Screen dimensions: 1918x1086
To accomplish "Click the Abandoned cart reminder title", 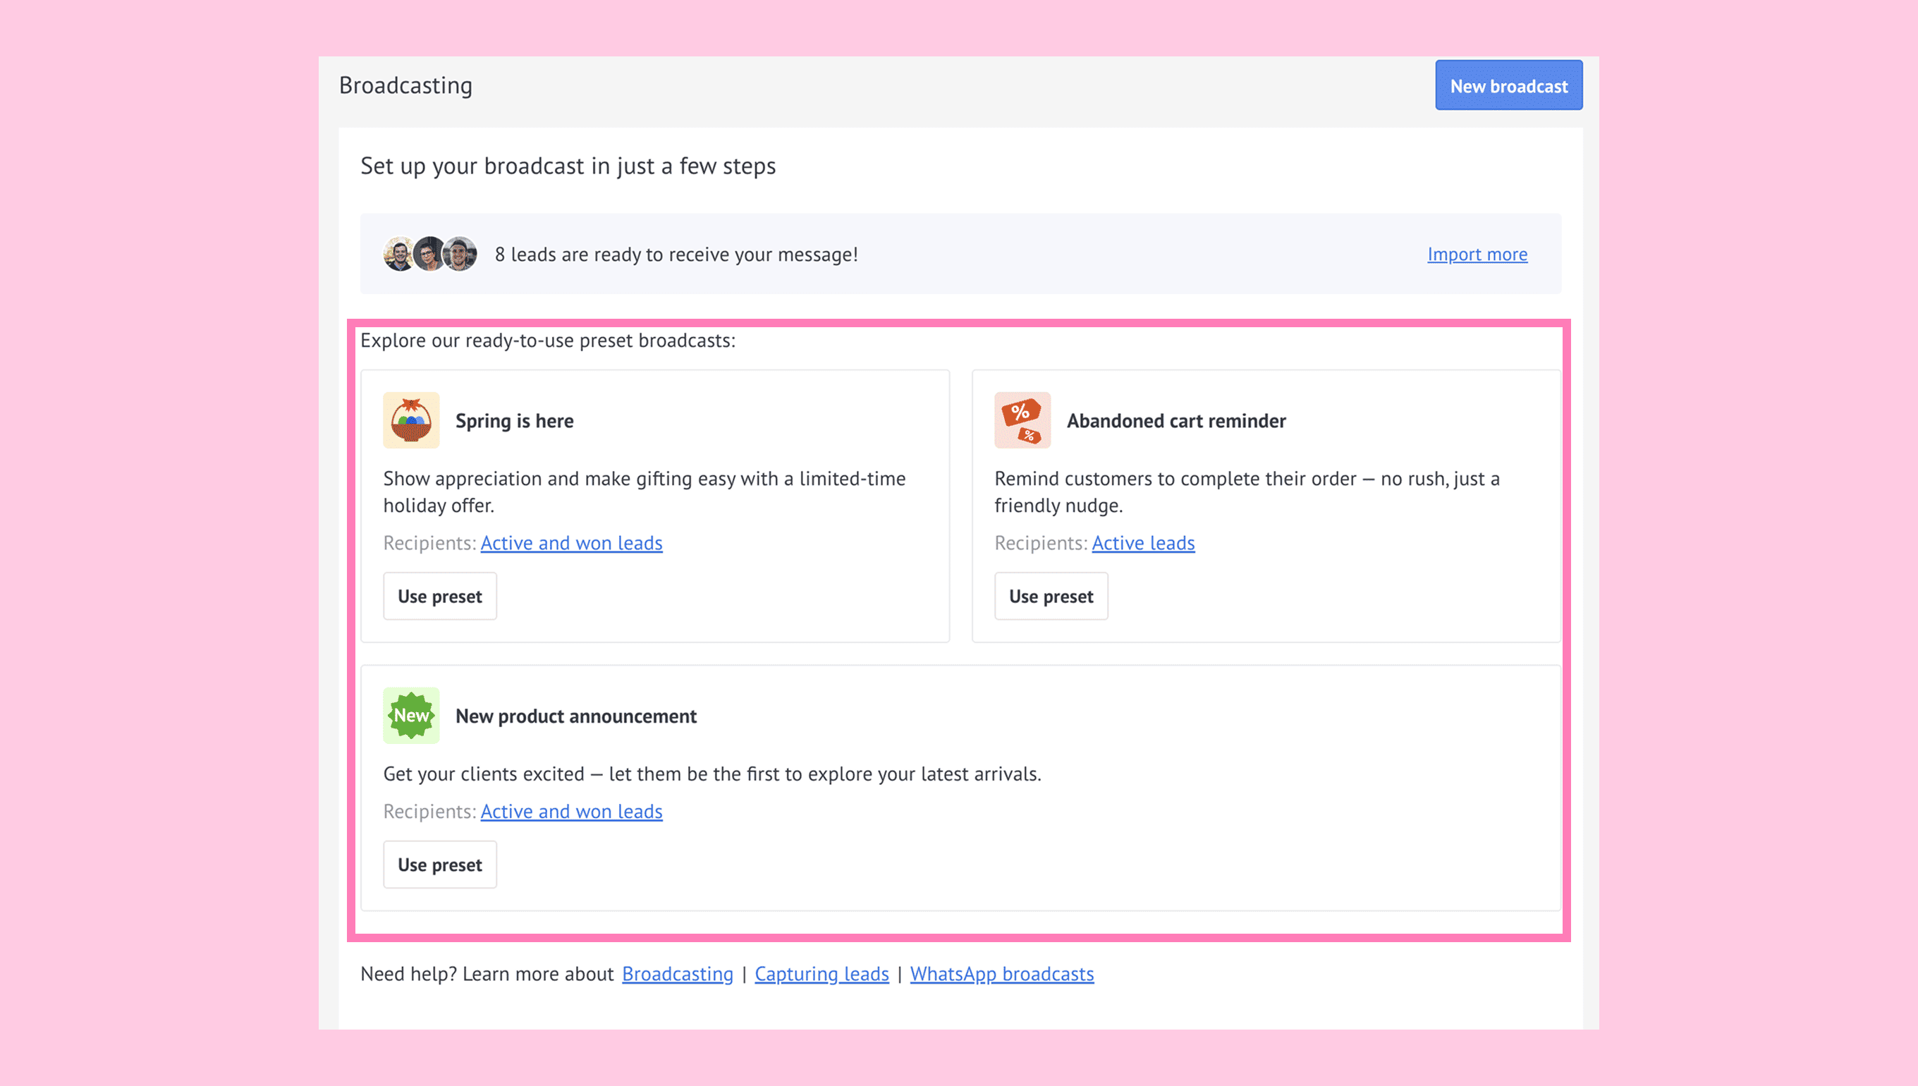I will (x=1176, y=422).
